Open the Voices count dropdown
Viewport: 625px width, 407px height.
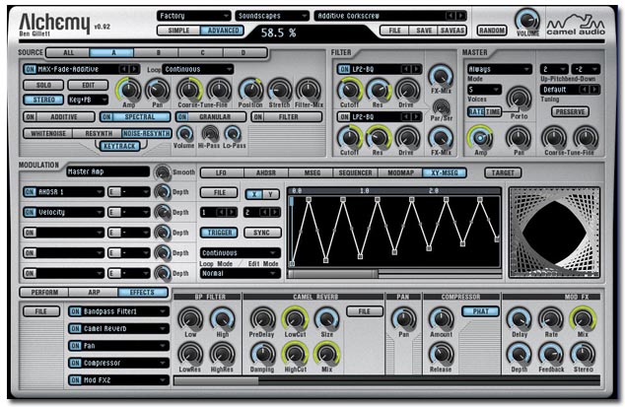pos(484,90)
